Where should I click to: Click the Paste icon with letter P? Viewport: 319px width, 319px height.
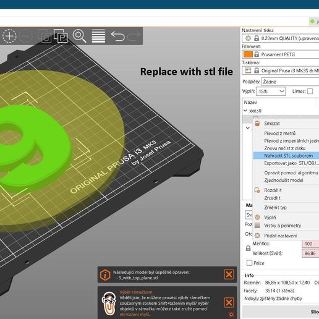61,36
